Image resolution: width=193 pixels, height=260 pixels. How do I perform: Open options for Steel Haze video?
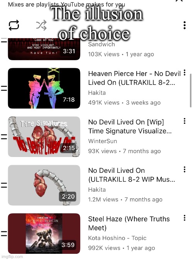(185, 218)
